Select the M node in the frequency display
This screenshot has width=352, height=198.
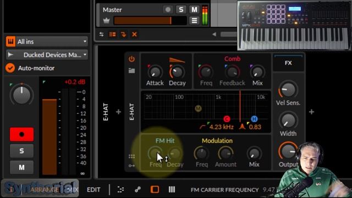click(198, 109)
